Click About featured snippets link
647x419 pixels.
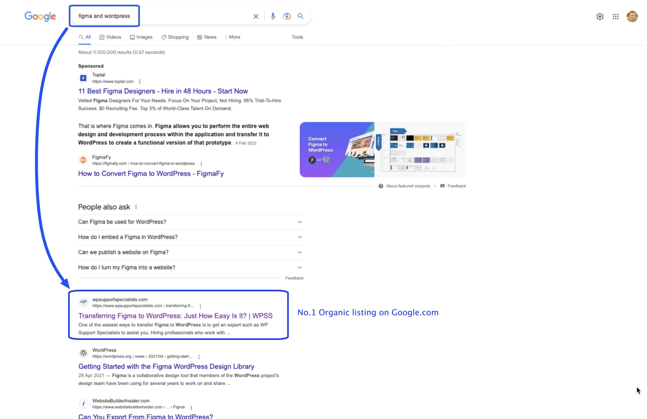pos(408,186)
